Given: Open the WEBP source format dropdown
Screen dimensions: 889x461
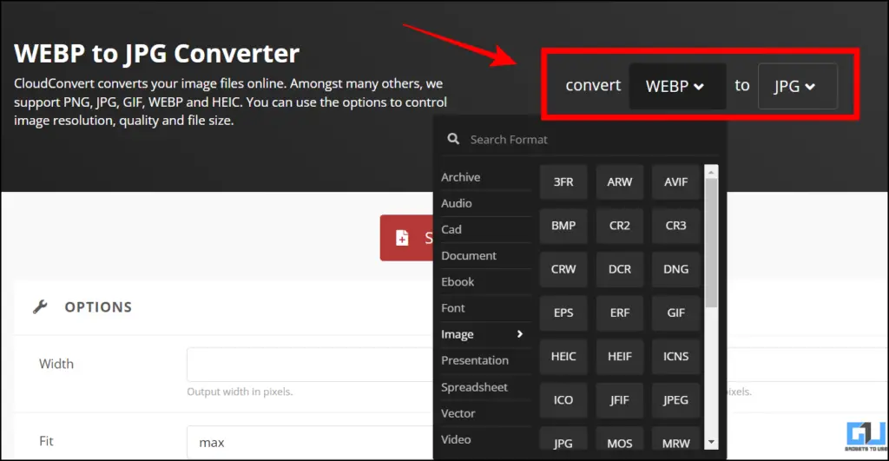Looking at the screenshot, I should pyautogui.click(x=677, y=86).
